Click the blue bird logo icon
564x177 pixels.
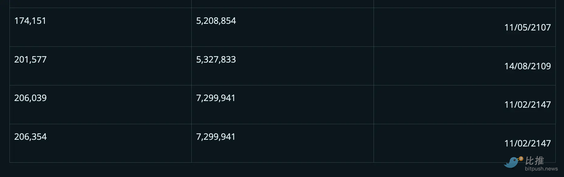click(x=511, y=163)
